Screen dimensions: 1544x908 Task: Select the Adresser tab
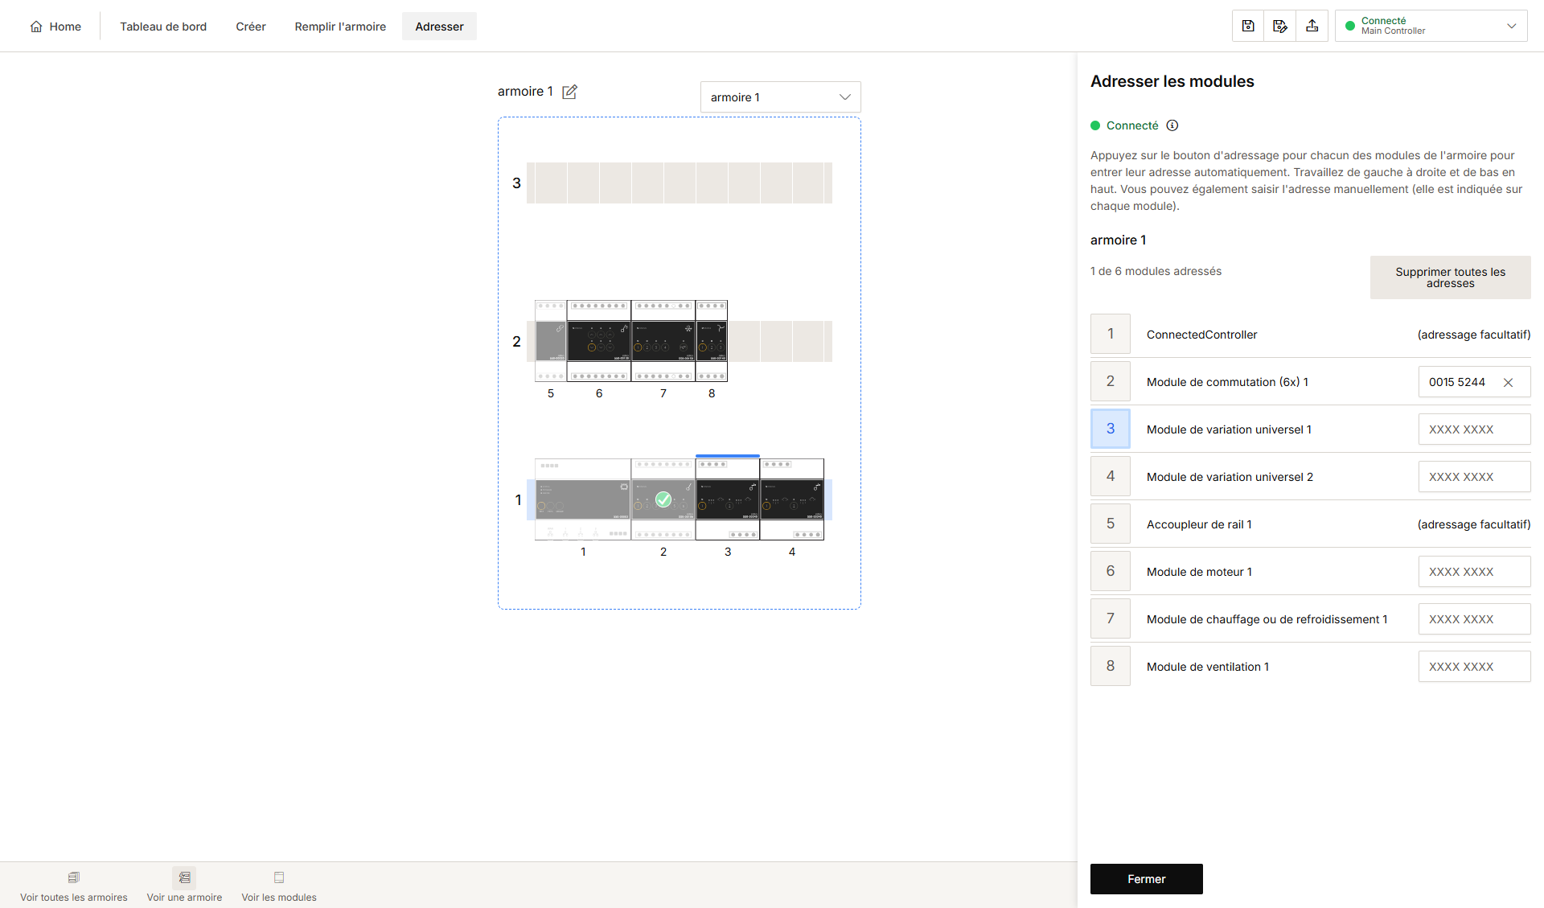pos(439,27)
